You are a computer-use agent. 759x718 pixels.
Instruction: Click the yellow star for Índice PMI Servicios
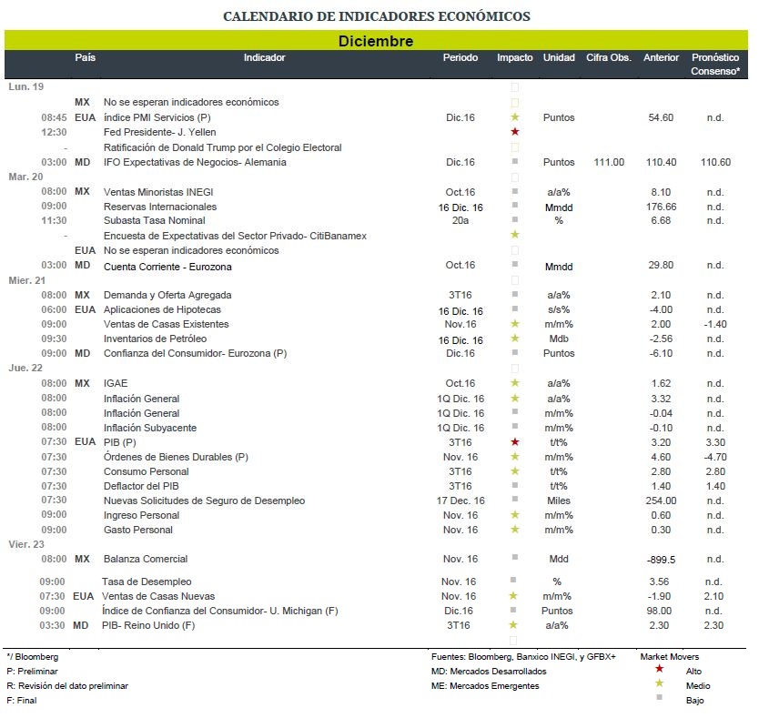click(514, 117)
